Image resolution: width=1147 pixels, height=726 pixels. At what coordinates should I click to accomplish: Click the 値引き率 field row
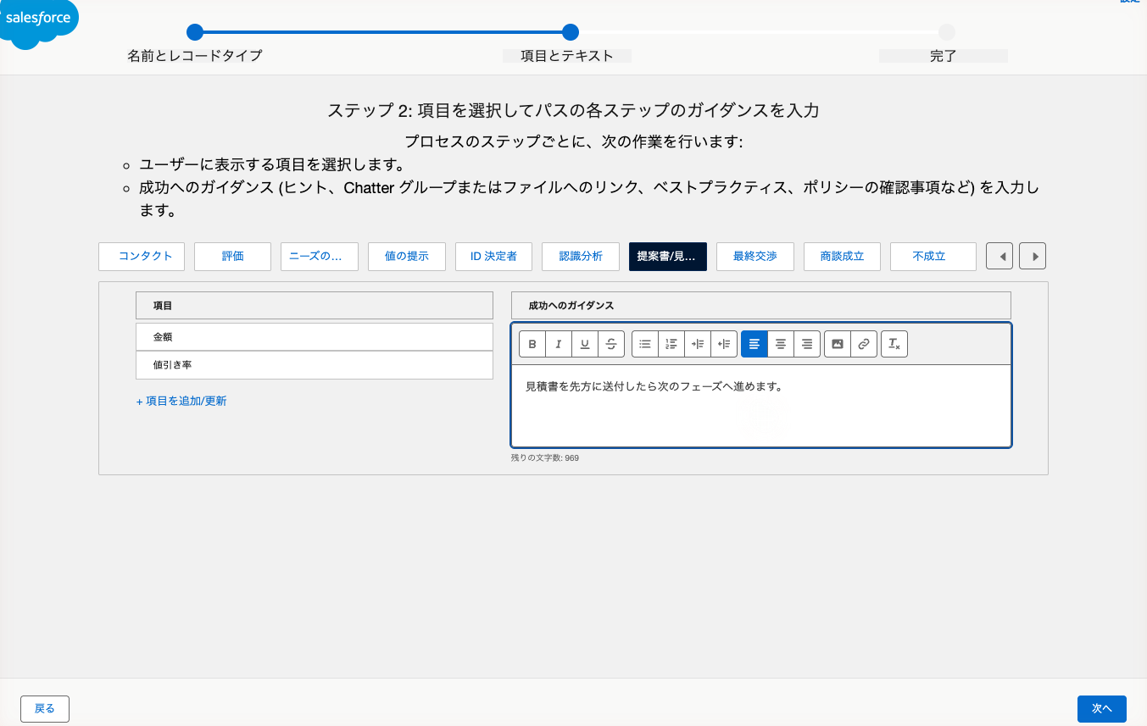pos(315,365)
